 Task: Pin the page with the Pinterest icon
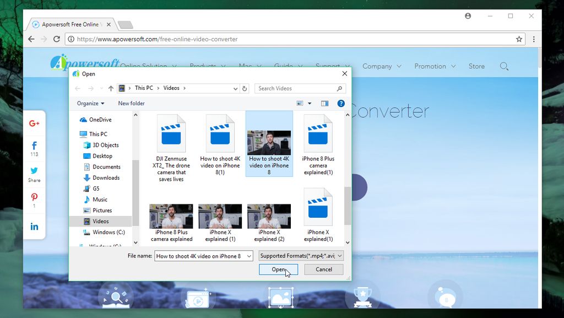click(34, 196)
